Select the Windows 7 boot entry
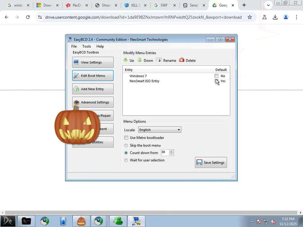303x227 pixels. (x=138, y=76)
